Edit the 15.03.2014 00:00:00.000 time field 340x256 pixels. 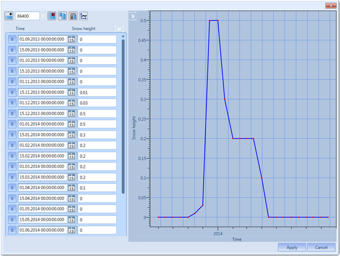point(43,177)
